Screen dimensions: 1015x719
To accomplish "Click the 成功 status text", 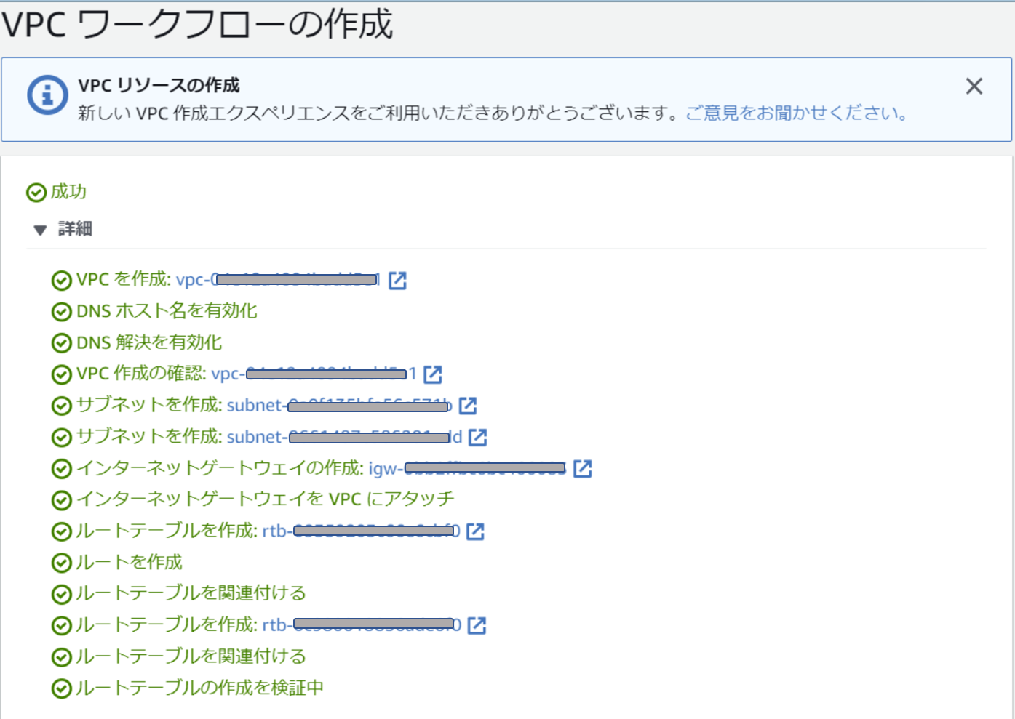I will [x=68, y=192].
